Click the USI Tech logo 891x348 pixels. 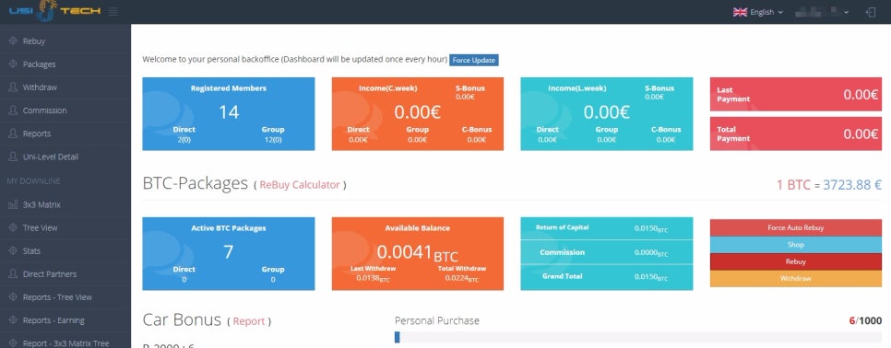click(54, 11)
